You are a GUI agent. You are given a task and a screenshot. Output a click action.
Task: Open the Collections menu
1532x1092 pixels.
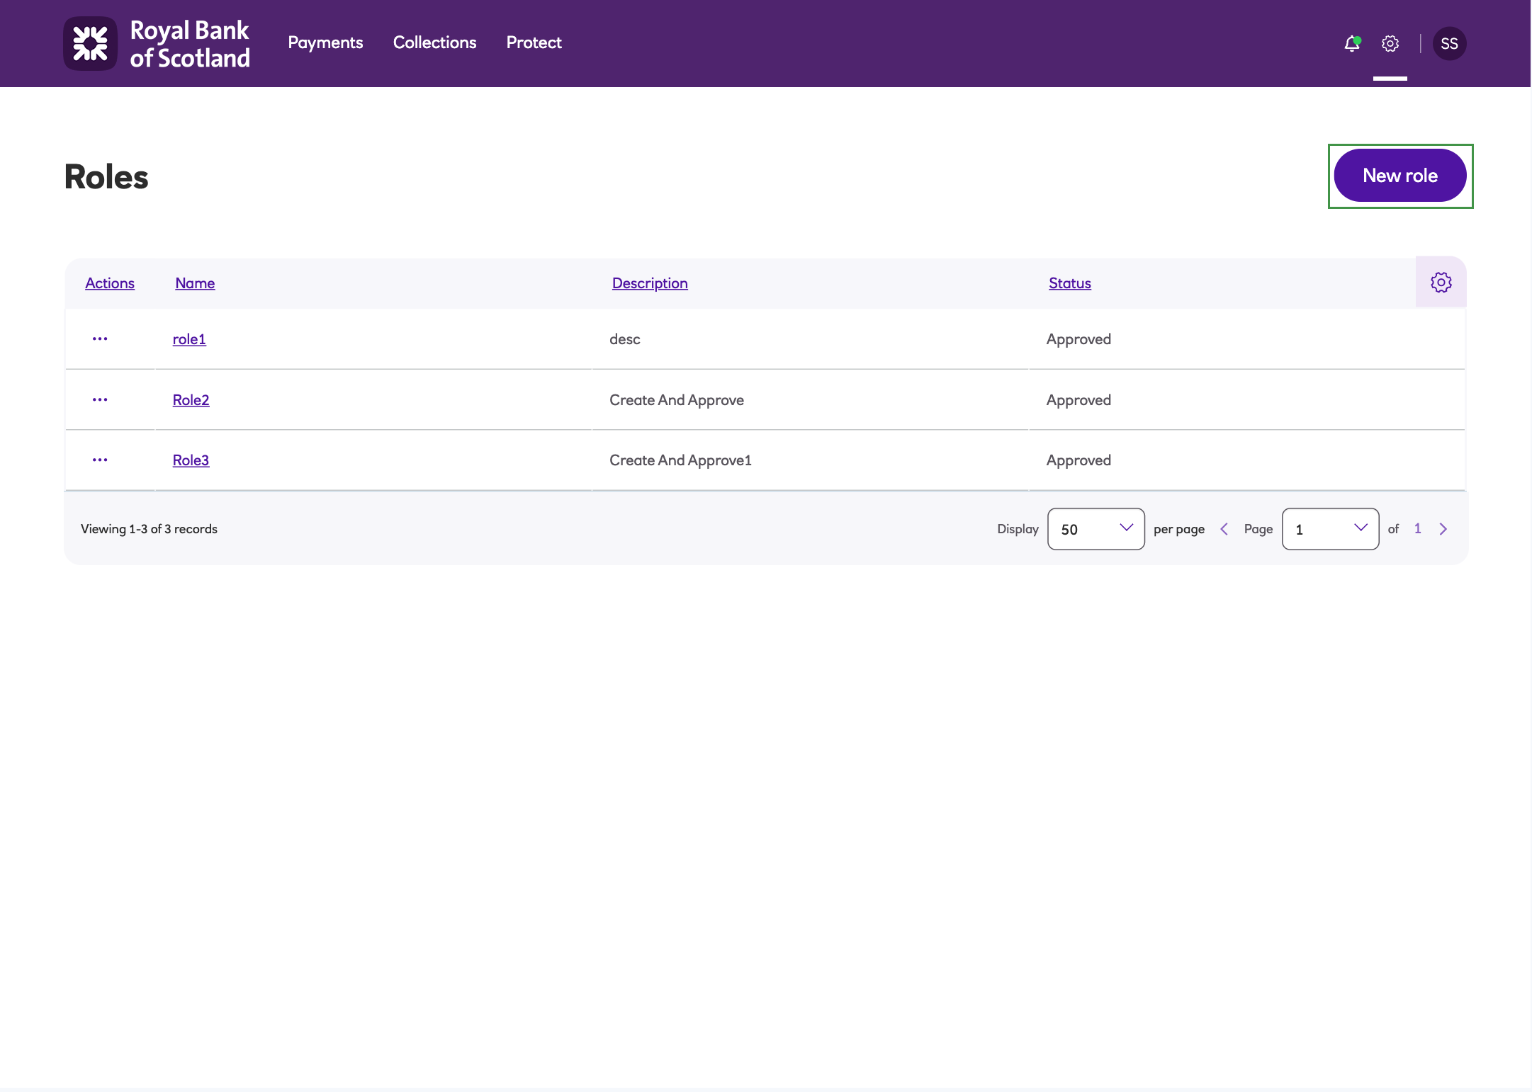pos(434,42)
